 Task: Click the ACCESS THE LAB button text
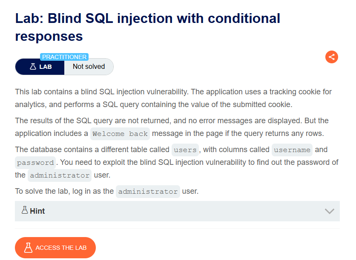tap(61, 248)
